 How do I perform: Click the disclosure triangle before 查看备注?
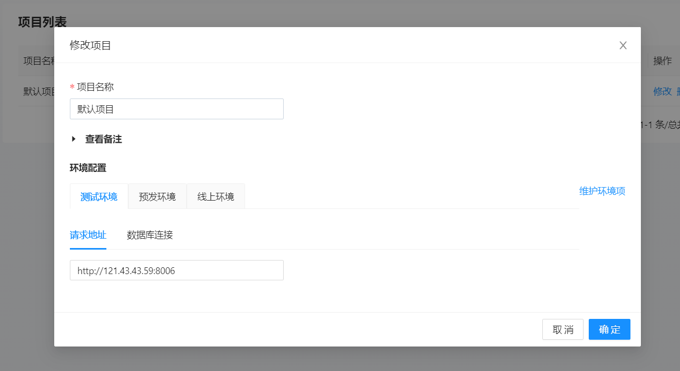point(73,139)
